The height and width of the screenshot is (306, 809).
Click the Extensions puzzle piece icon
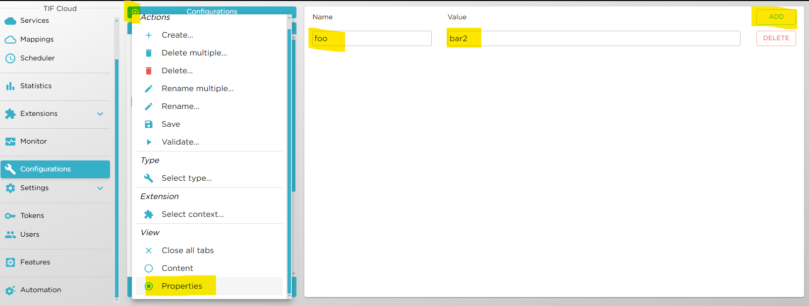click(x=10, y=114)
